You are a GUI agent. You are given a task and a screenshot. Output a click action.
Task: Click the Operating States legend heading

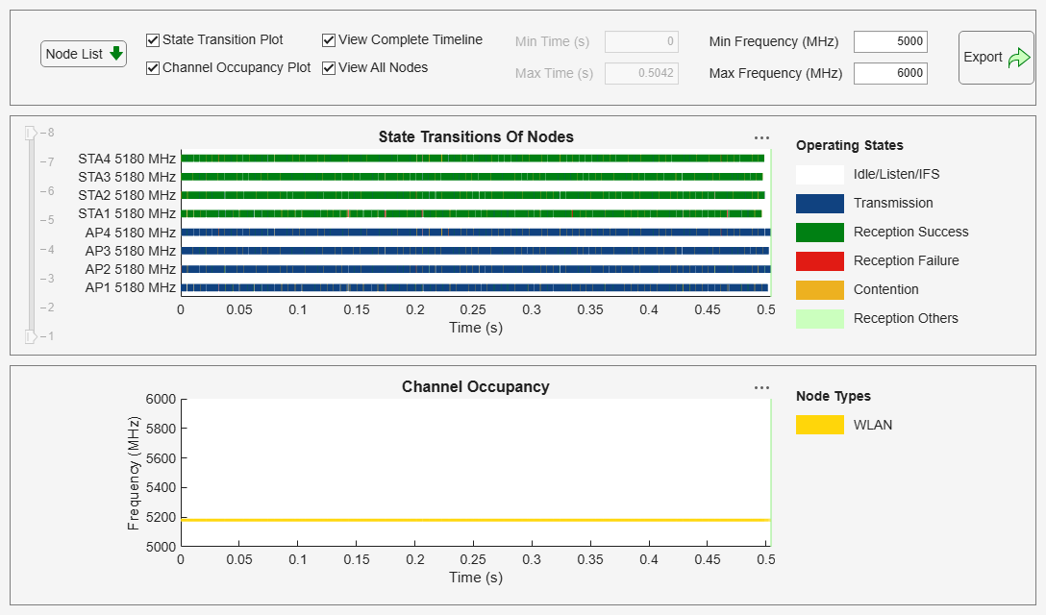tap(849, 145)
